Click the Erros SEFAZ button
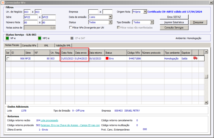This screenshot has width=214, height=138. click(174, 17)
